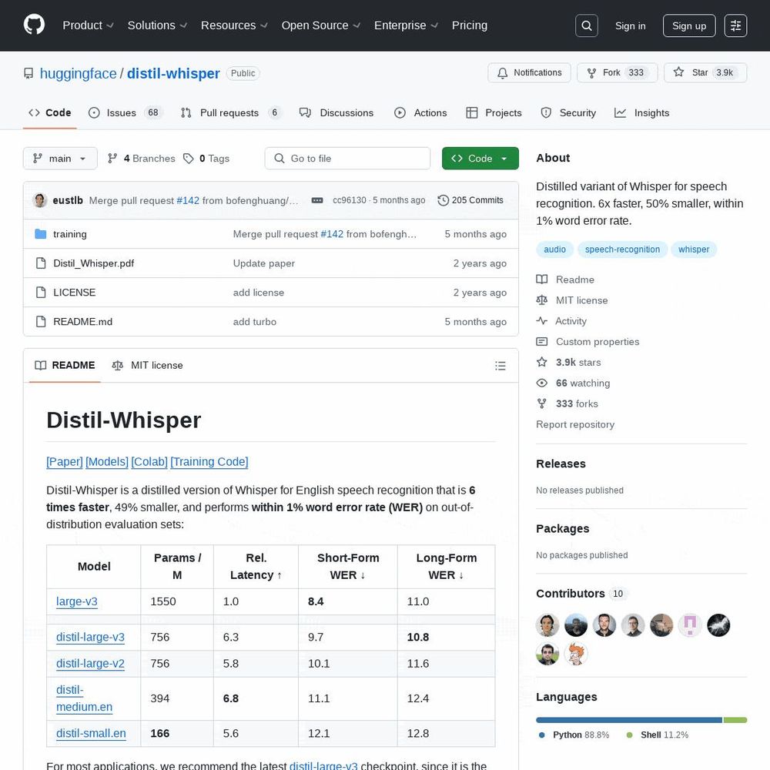The height and width of the screenshot is (770, 770).
Task: Select the README tab in file panel
Action: 65,365
